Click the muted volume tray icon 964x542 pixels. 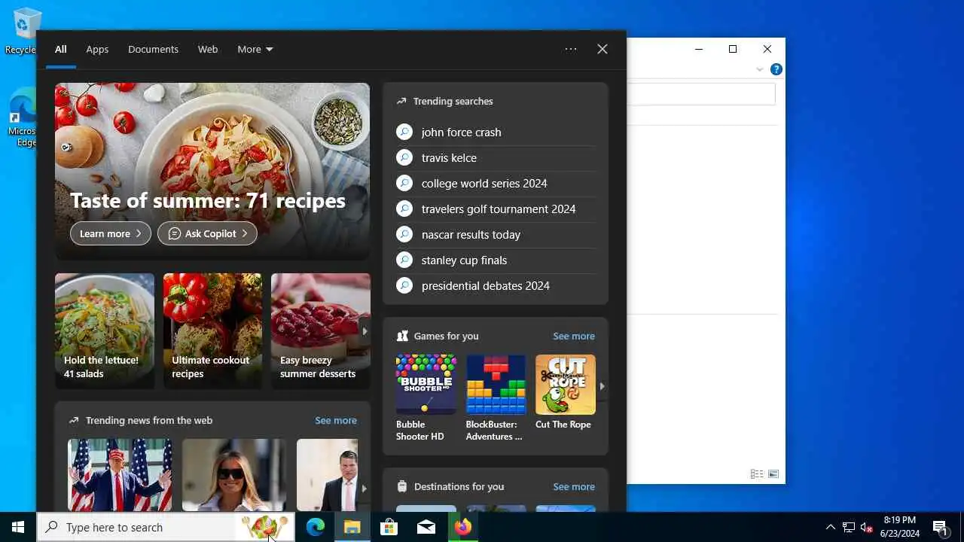tap(866, 527)
